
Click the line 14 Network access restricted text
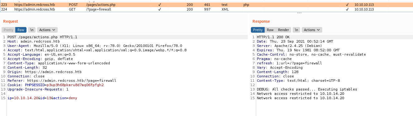pyautogui.click(x=300, y=94)
